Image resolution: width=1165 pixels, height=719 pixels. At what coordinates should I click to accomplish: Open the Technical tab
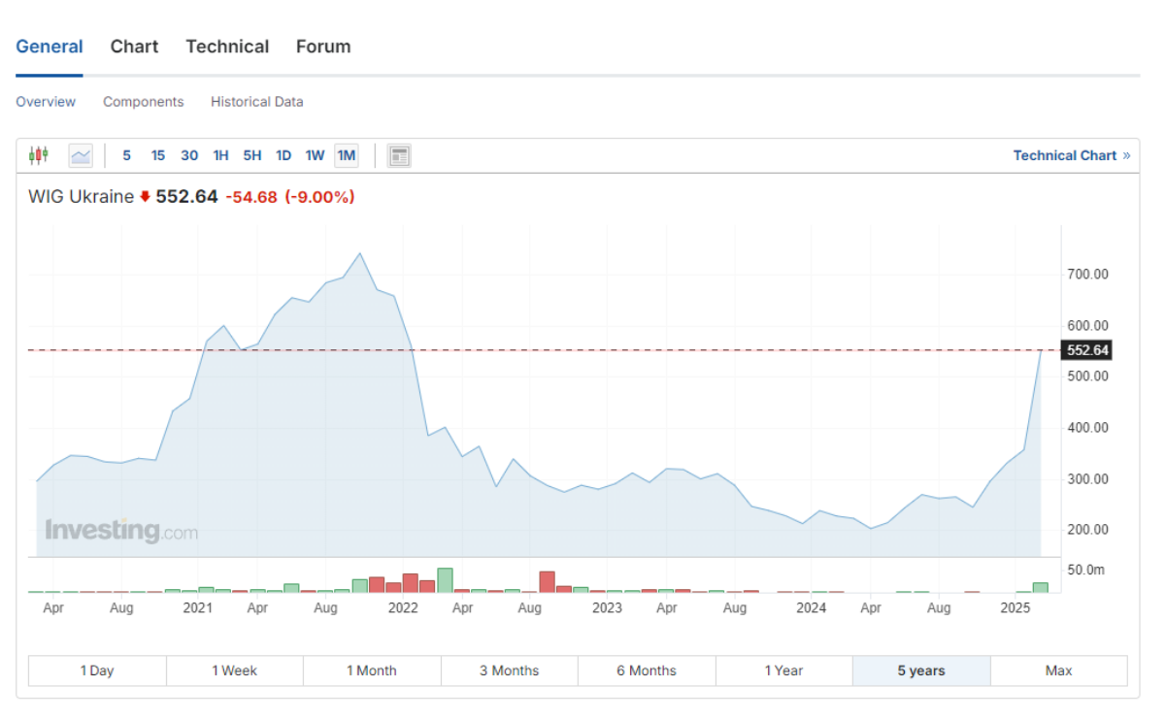click(x=227, y=47)
